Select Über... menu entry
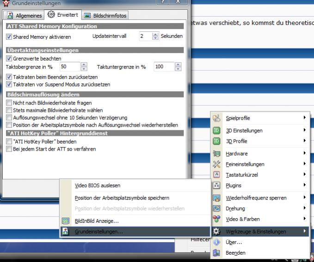The height and width of the screenshot is (262, 314). point(260,242)
